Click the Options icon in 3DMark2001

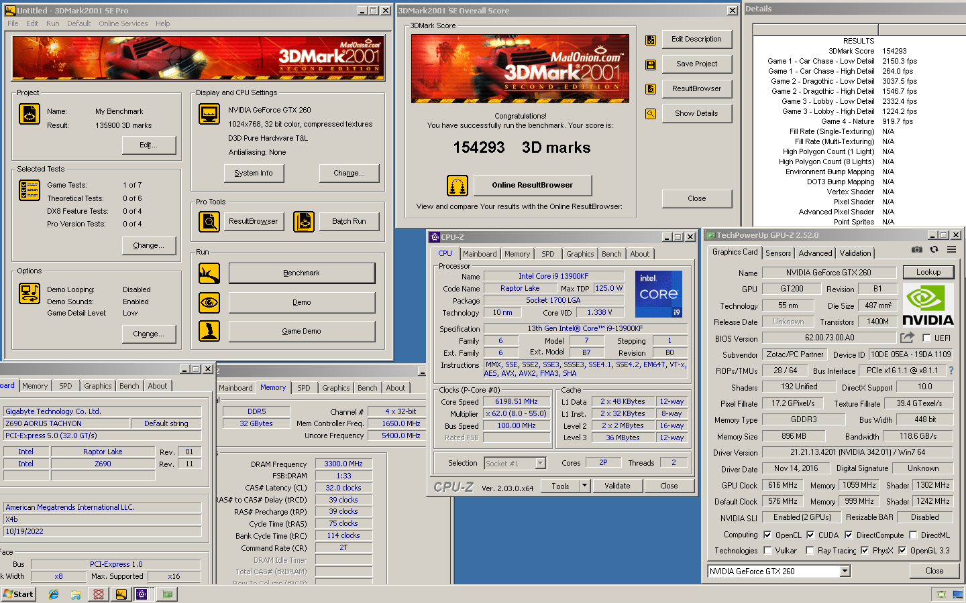coord(30,293)
